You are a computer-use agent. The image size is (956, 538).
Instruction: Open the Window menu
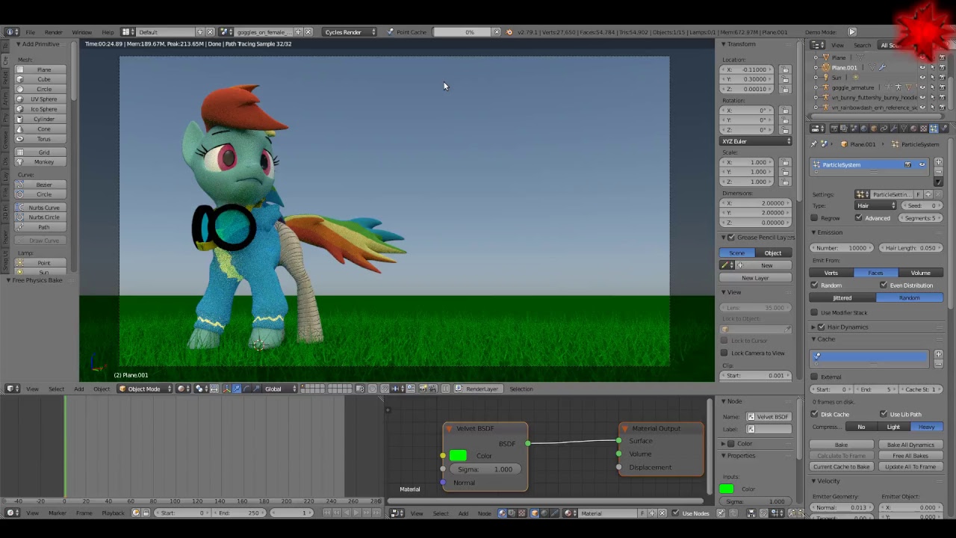coord(81,32)
